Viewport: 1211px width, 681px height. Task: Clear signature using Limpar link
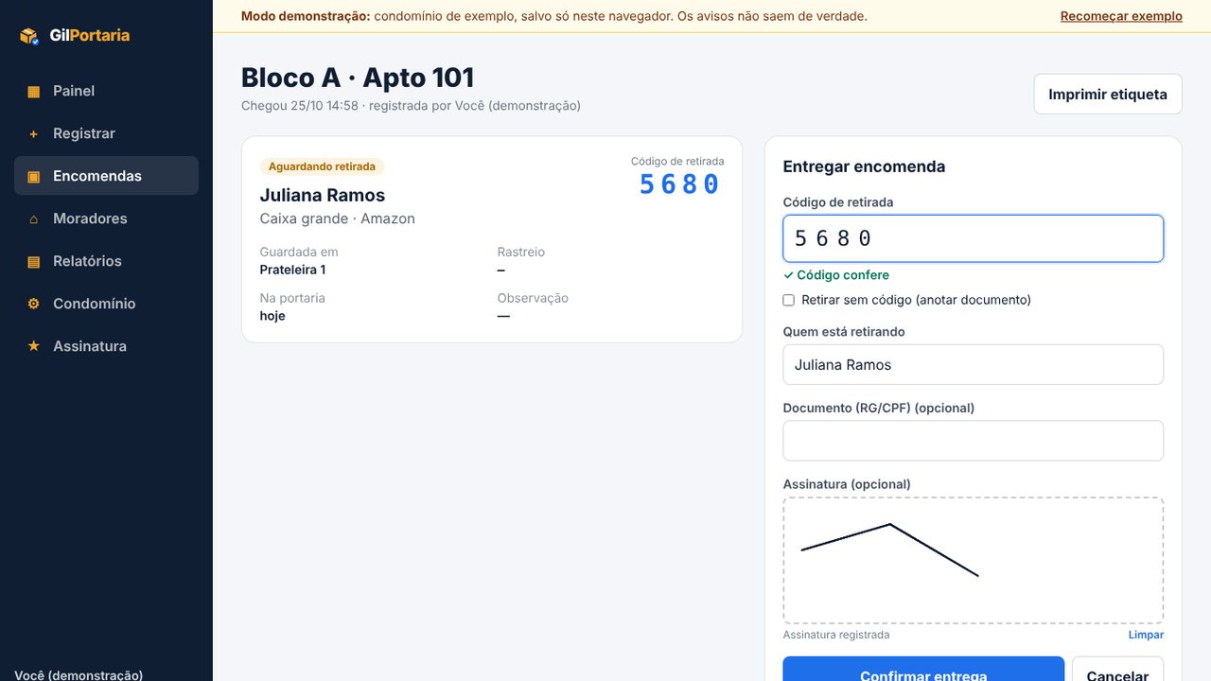click(x=1146, y=635)
